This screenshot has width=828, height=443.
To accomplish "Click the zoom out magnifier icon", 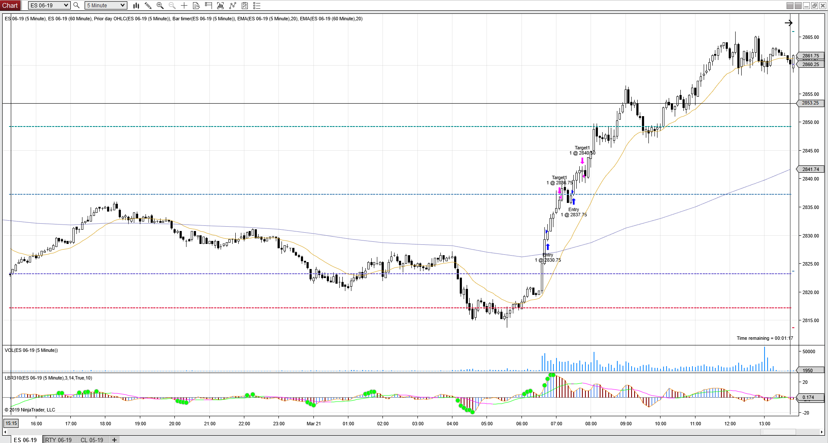I will 172,5.
